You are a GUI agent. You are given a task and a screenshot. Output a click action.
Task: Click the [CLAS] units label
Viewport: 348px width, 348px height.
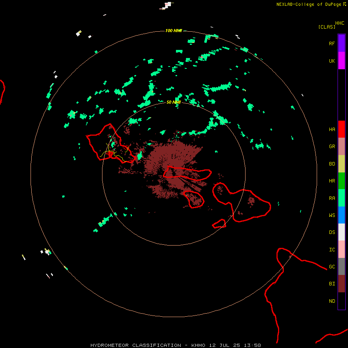[x=327, y=27]
